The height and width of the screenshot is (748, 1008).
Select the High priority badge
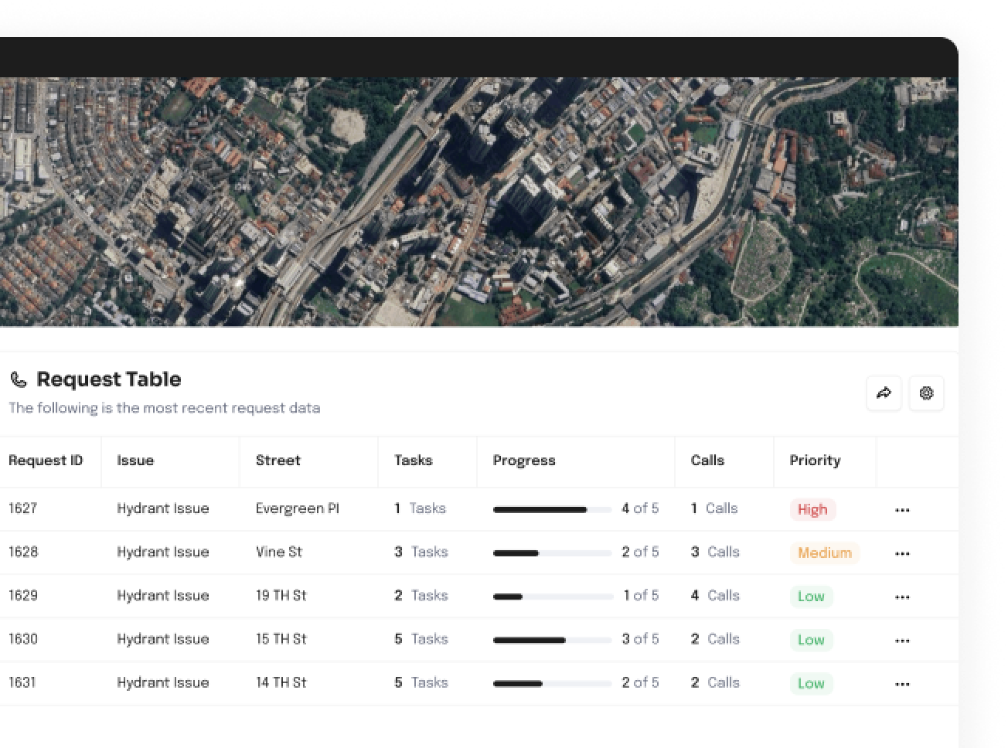(812, 509)
